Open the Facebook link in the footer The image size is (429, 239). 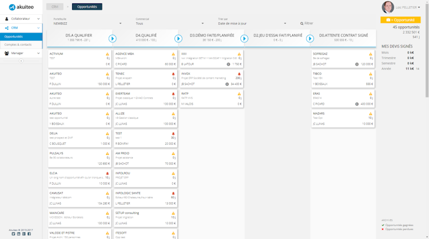[x=29, y=234]
